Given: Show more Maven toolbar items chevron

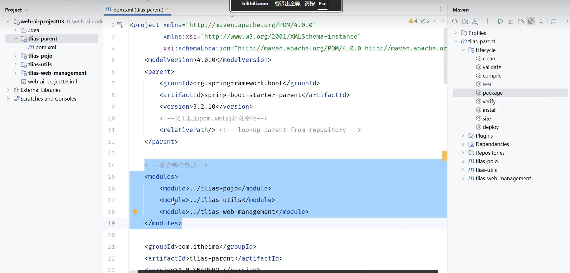Looking at the screenshot, I should pyautogui.click(x=567, y=21).
